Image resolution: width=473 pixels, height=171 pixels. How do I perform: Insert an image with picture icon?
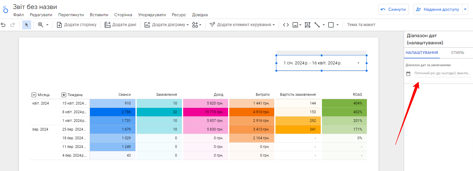[295, 25]
